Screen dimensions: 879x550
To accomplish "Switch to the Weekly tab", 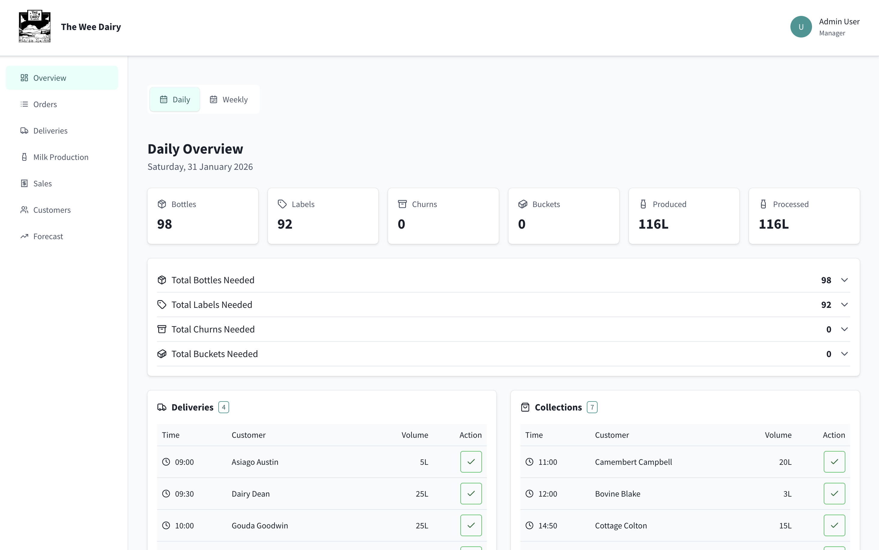I will [229, 99].
